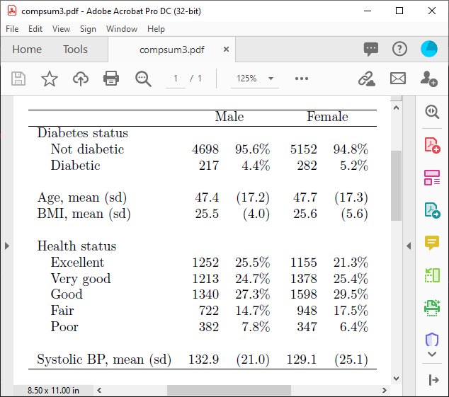The image size is (449, 397).
Task: Open the find text magnifier tool
Action: pos(143,79)
